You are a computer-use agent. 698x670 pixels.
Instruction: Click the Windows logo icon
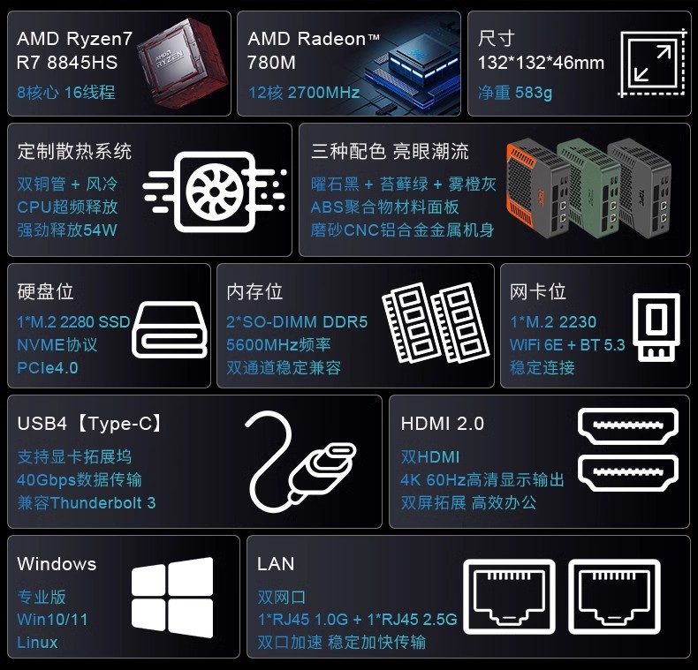pos(172,597)
